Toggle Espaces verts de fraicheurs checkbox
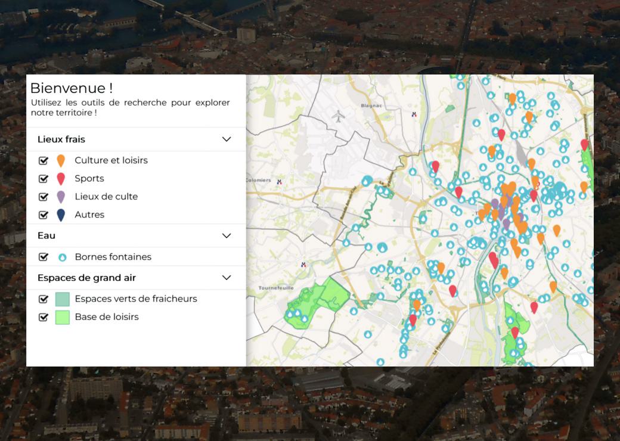This screenshot has width=620, height=441. point(44,299)
